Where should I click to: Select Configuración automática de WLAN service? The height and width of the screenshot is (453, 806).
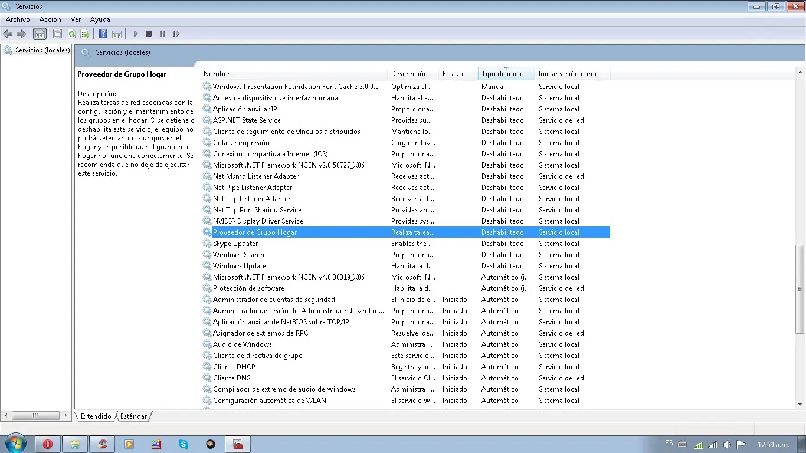pyautogui.click(x=405, y=401)
